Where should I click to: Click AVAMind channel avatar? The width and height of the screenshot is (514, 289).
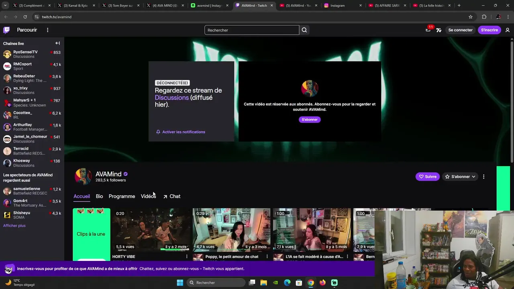pos(83,177)
